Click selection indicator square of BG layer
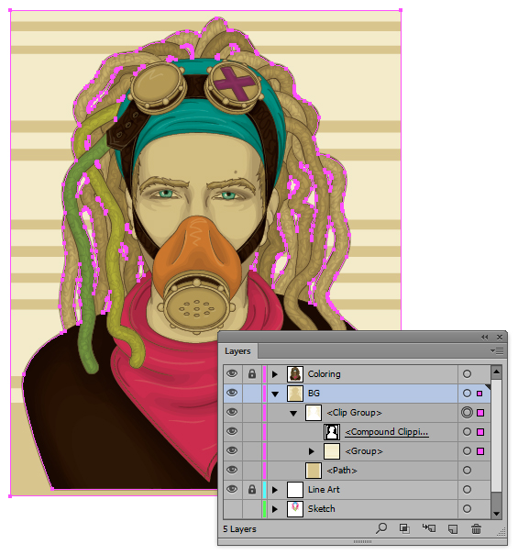518x555 pixels. pos(479,394)
